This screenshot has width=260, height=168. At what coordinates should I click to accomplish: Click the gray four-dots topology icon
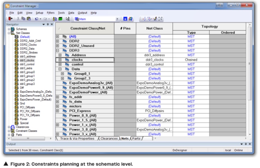click(160, 19)
